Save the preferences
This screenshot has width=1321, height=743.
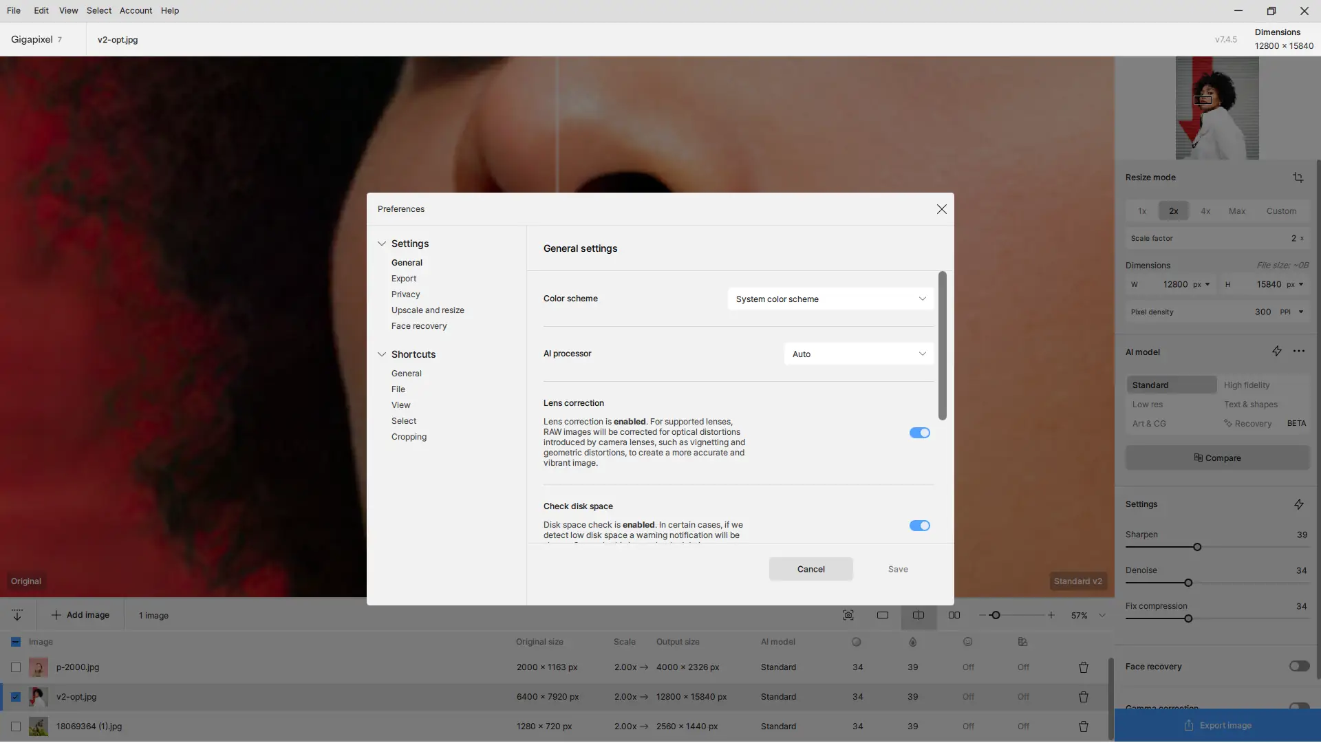[x=897, y=569]
